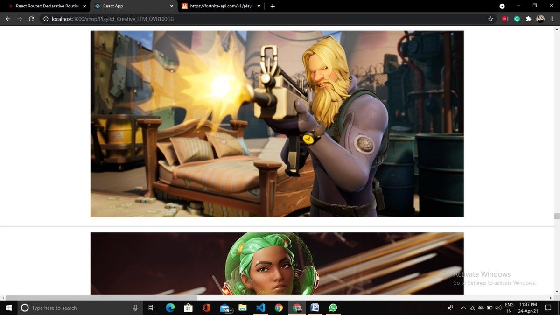Open Chrome's three-dot menu
The height and width of the screenshot is (315, 560).
click(553, 19)
